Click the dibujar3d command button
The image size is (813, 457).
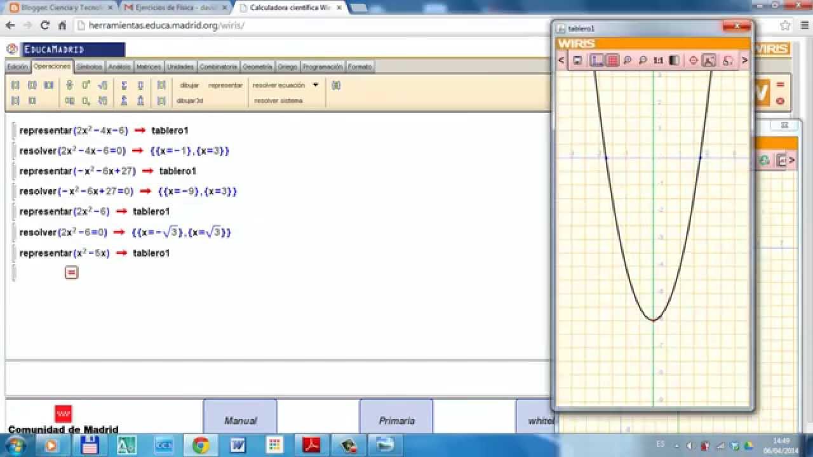(190, 100)
